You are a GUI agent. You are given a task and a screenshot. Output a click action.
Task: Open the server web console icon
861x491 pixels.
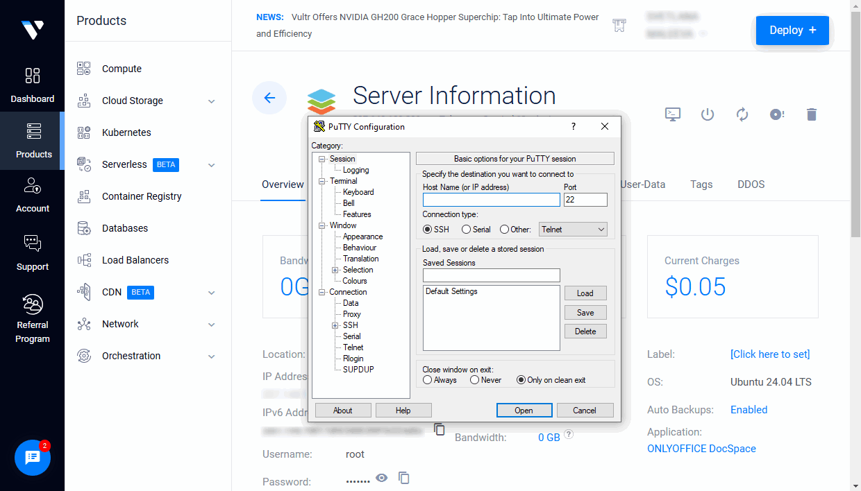point(672,114)
